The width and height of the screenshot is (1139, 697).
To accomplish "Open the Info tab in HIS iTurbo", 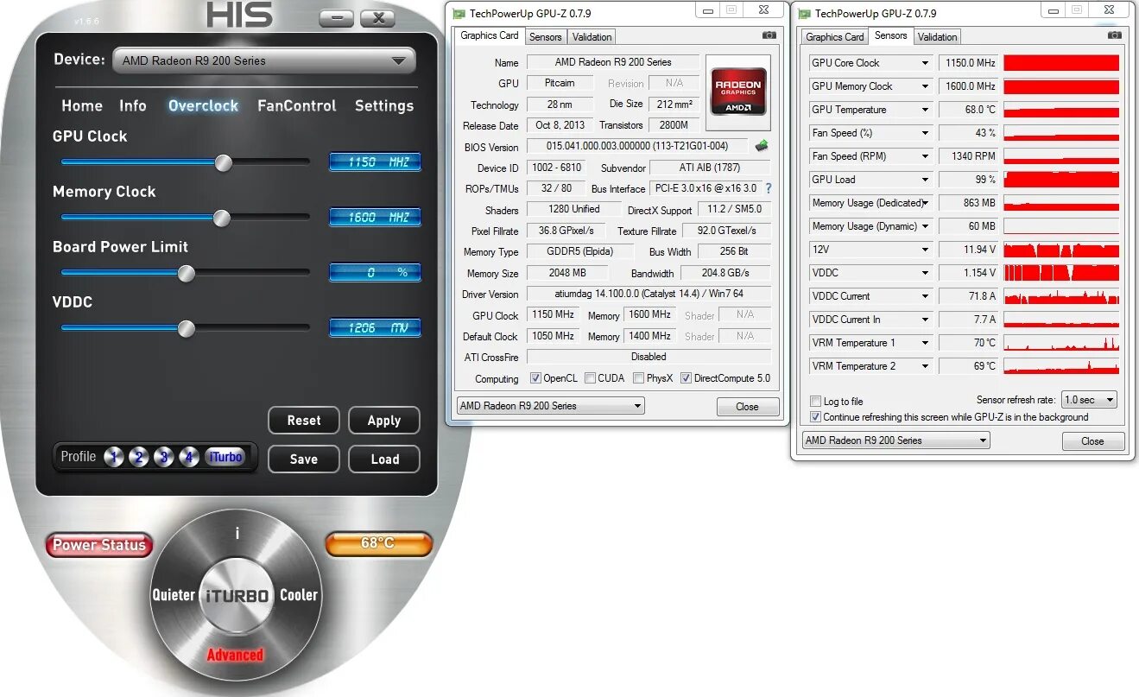I will coord(133,105).
